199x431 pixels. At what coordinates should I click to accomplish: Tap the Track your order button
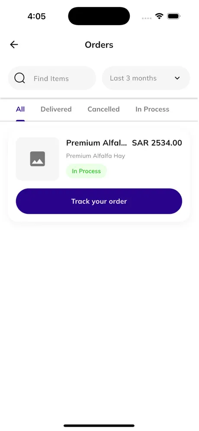pyautogui.click(x=99, y=201)
